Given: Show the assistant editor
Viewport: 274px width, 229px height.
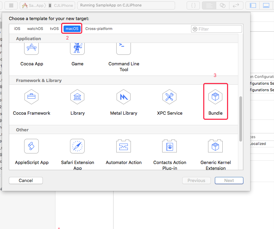Looking at the screenshot, I should point(222,5).
